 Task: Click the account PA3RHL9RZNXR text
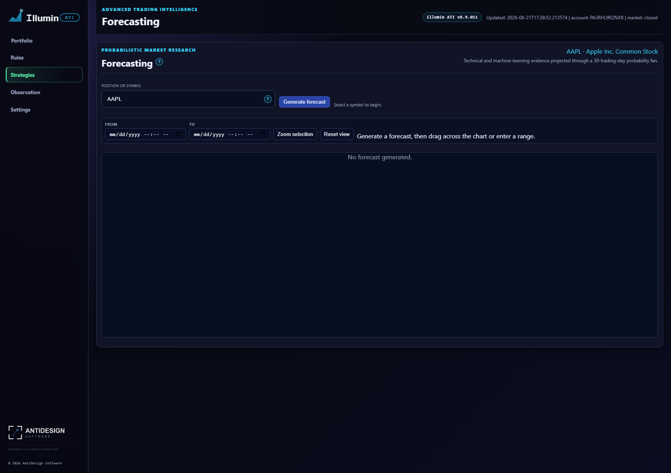(597, 18)
